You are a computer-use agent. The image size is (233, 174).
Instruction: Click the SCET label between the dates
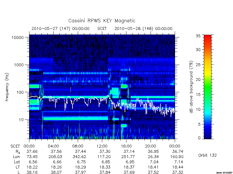(x=102, y=28)
